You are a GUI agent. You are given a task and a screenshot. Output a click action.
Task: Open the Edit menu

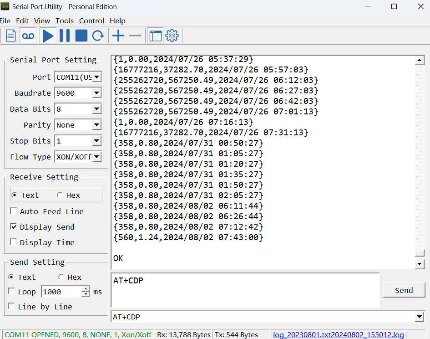[22, 21]
